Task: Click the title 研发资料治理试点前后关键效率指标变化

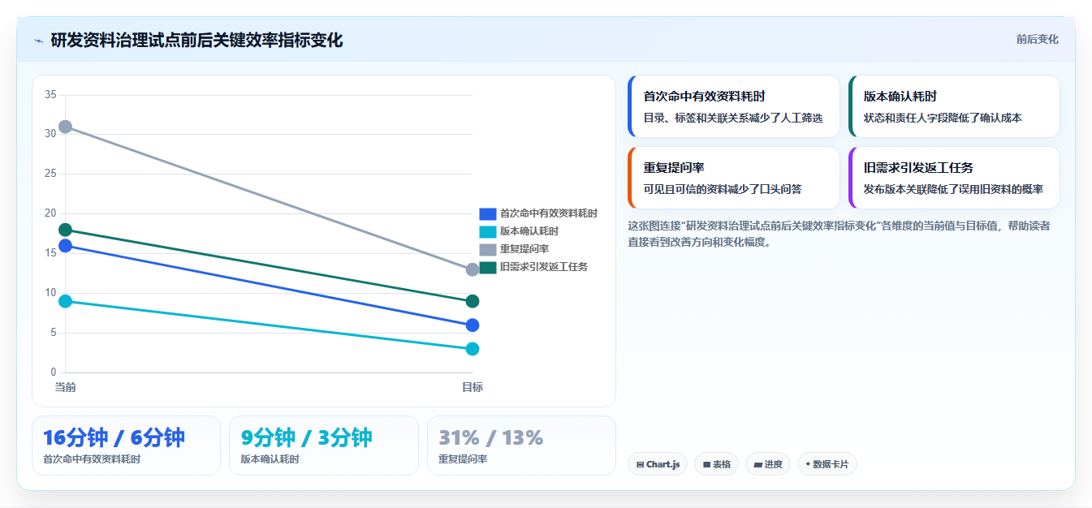Action: [x=196, y=40]
